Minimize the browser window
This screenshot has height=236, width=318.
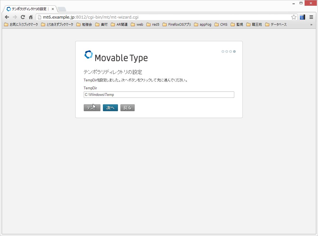pyautogui.click(x=293, y=3)
